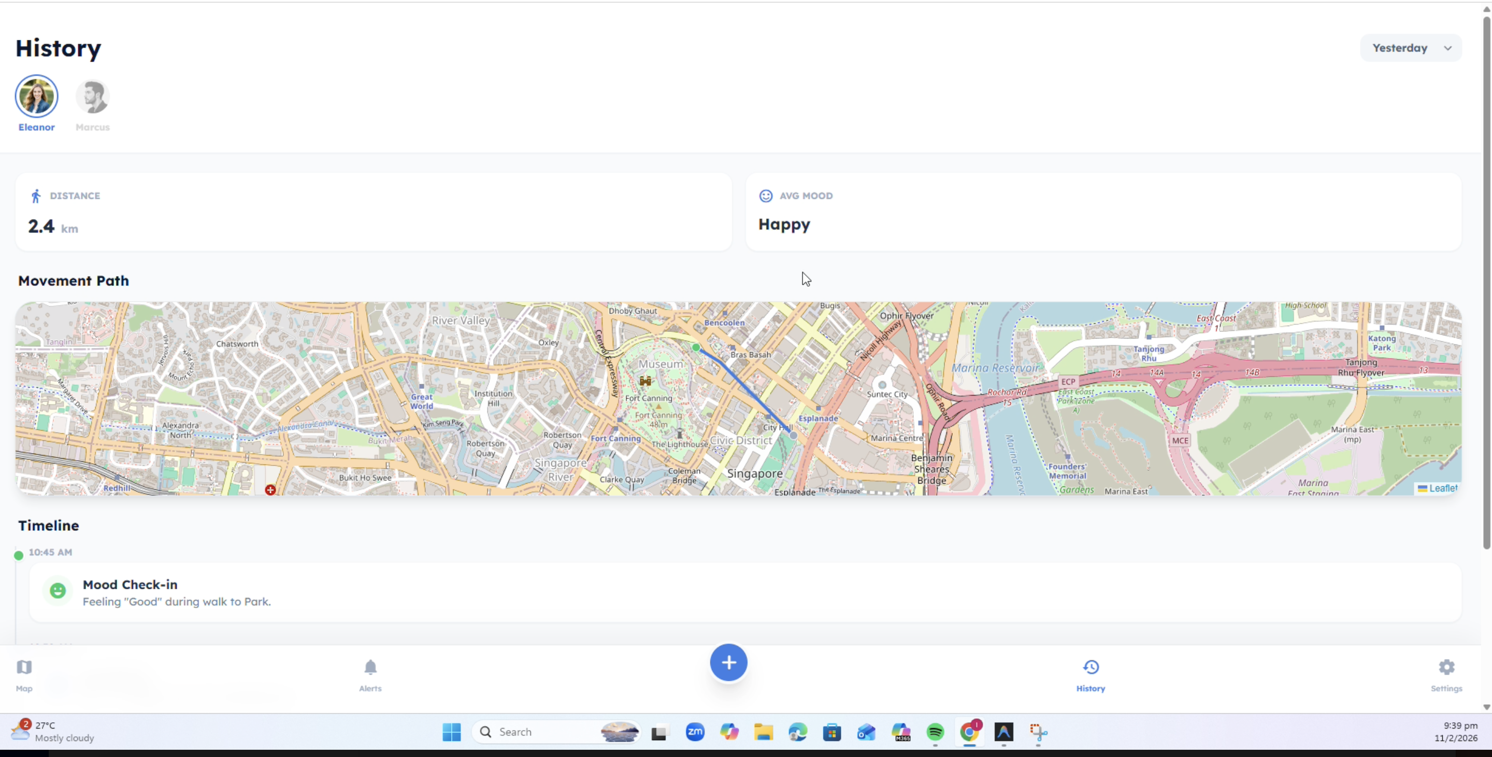Click the walking person Distance icon
This screenshot has height=757, width=1492.
pos(36,196)
